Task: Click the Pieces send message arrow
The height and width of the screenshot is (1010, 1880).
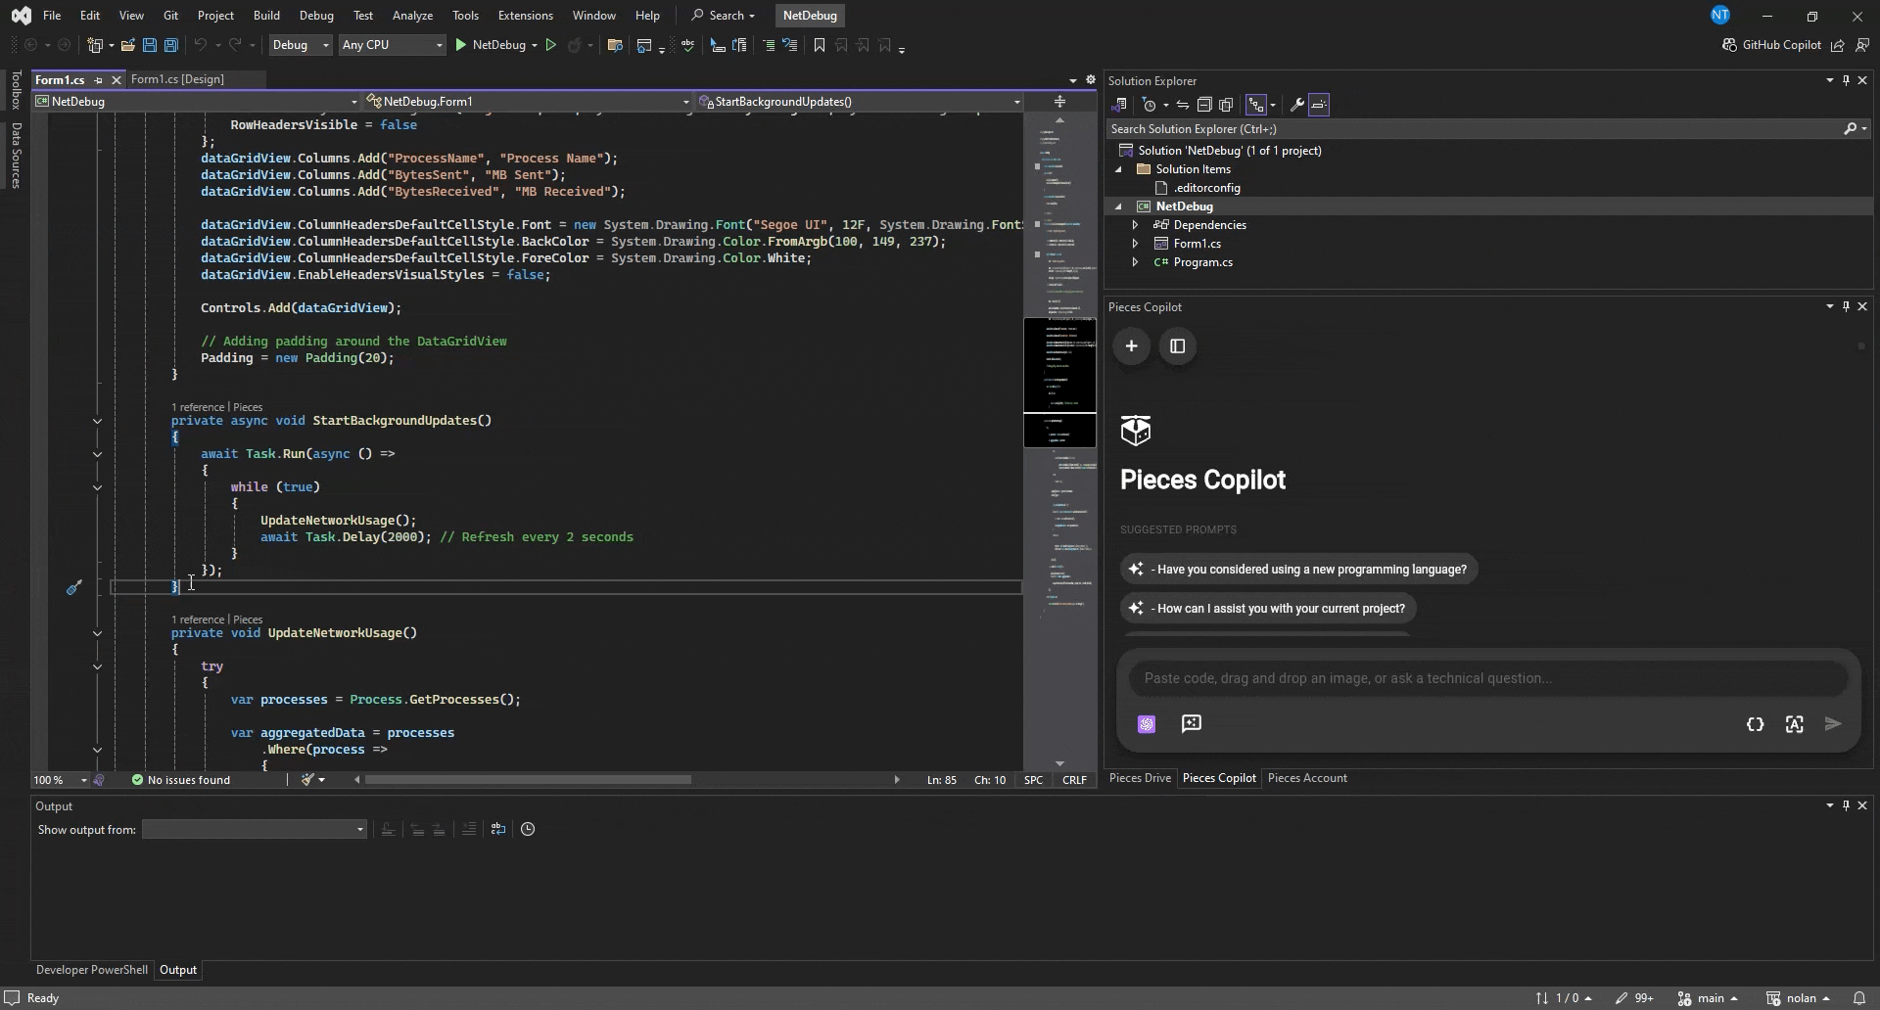Action: (1833, 724)
